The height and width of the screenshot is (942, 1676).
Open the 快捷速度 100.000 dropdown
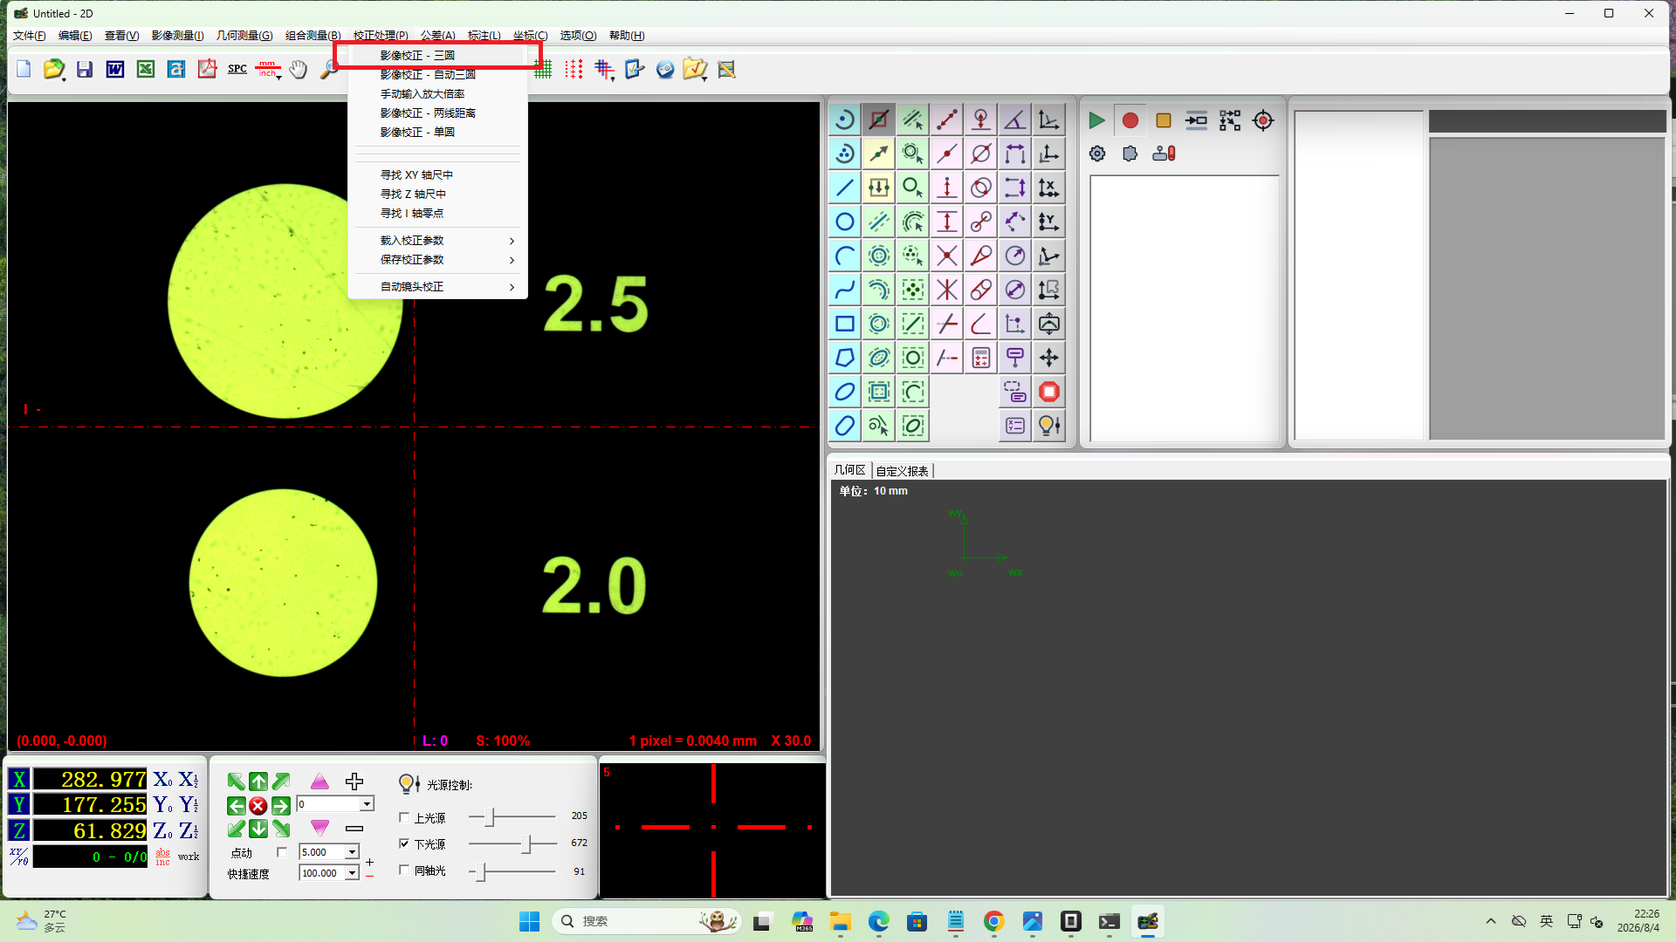click(352, 873)
